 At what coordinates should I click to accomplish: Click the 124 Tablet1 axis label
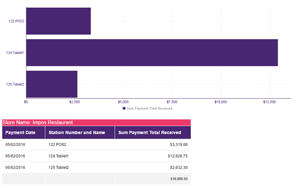click(x=15, y=53)
